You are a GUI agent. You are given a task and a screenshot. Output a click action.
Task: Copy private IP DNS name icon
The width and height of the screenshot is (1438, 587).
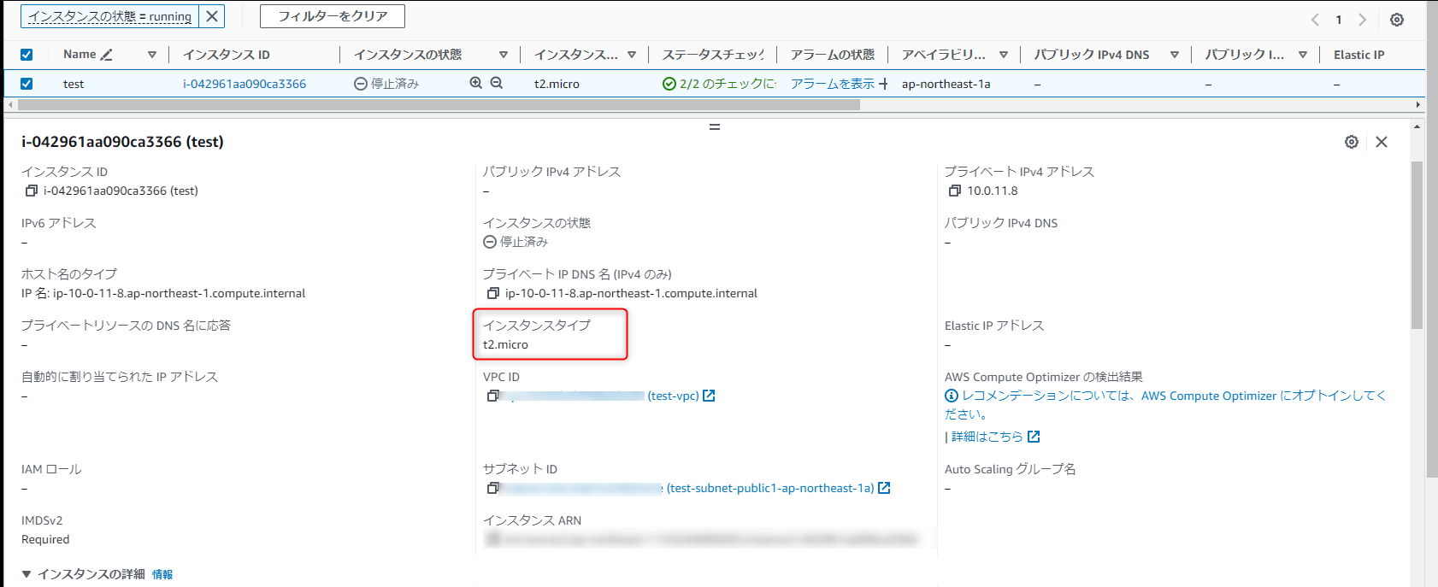(493, 293)
